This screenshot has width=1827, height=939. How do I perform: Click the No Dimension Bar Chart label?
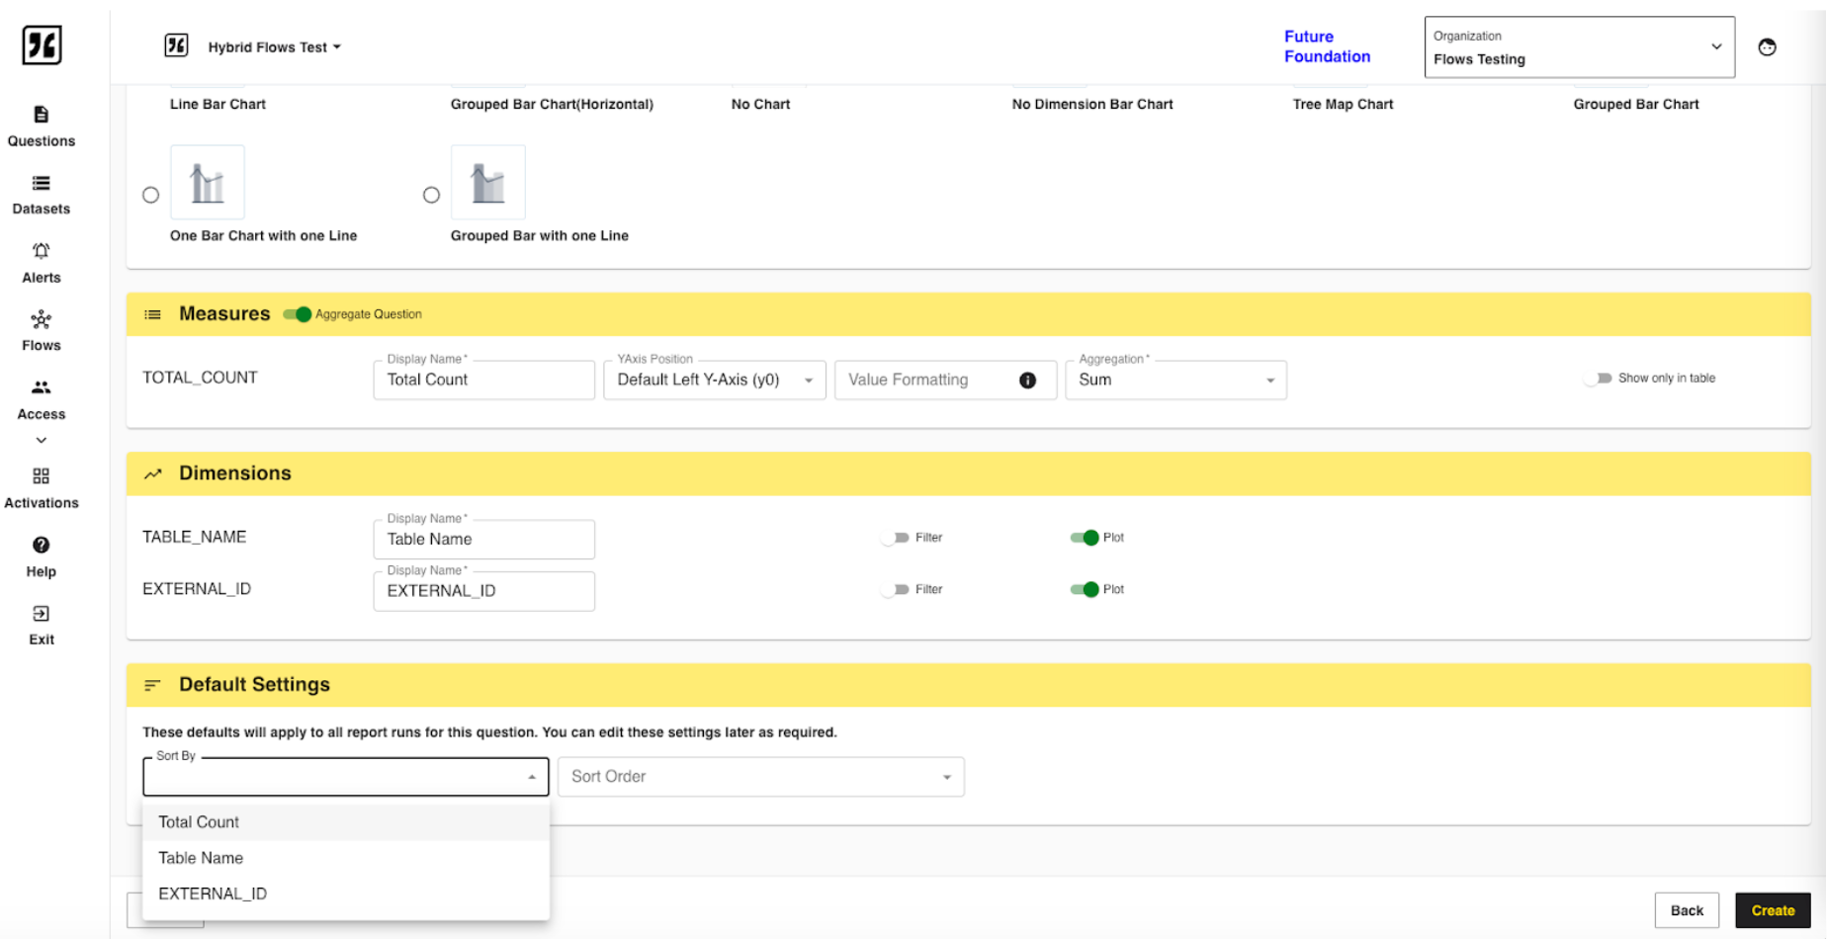point(1092,105)
